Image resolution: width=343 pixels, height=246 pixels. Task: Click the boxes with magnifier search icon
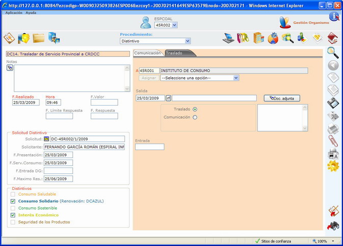[287, 38]
